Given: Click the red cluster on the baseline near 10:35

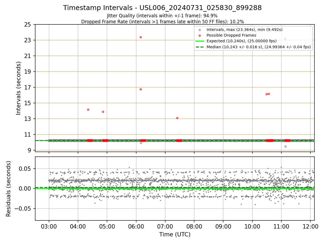Looking at the screenshot, I should coord(270,140).
